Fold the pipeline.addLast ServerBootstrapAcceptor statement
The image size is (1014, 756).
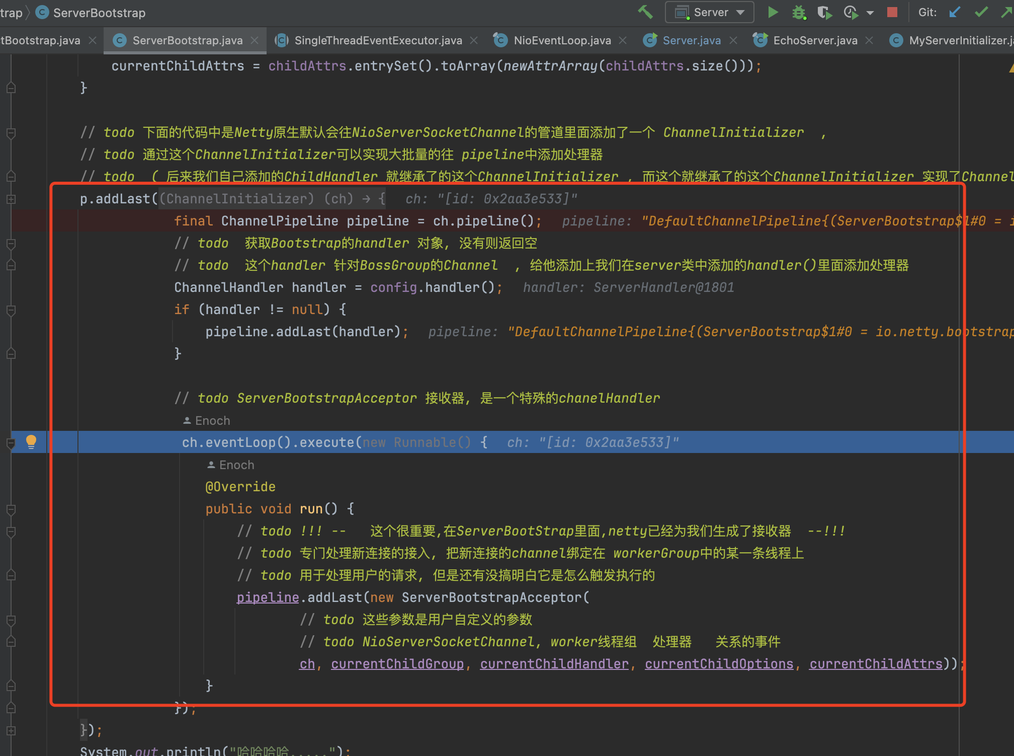click(x=11, y=620)
